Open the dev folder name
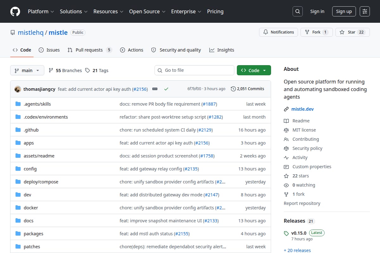Viewport: 380px width, 253px height. click(x=28, y=195)
